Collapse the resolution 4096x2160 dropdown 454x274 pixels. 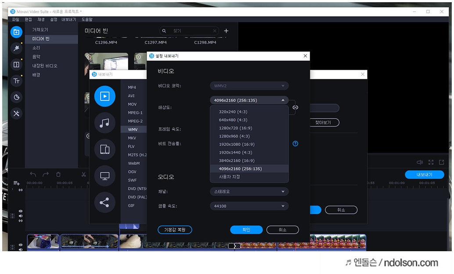click(249, 100)
